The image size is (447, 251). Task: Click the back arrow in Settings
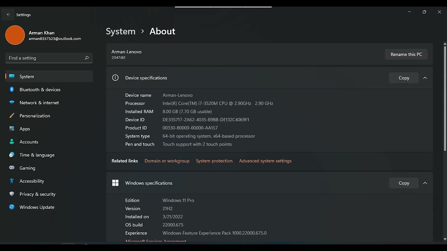click(8, 15)
